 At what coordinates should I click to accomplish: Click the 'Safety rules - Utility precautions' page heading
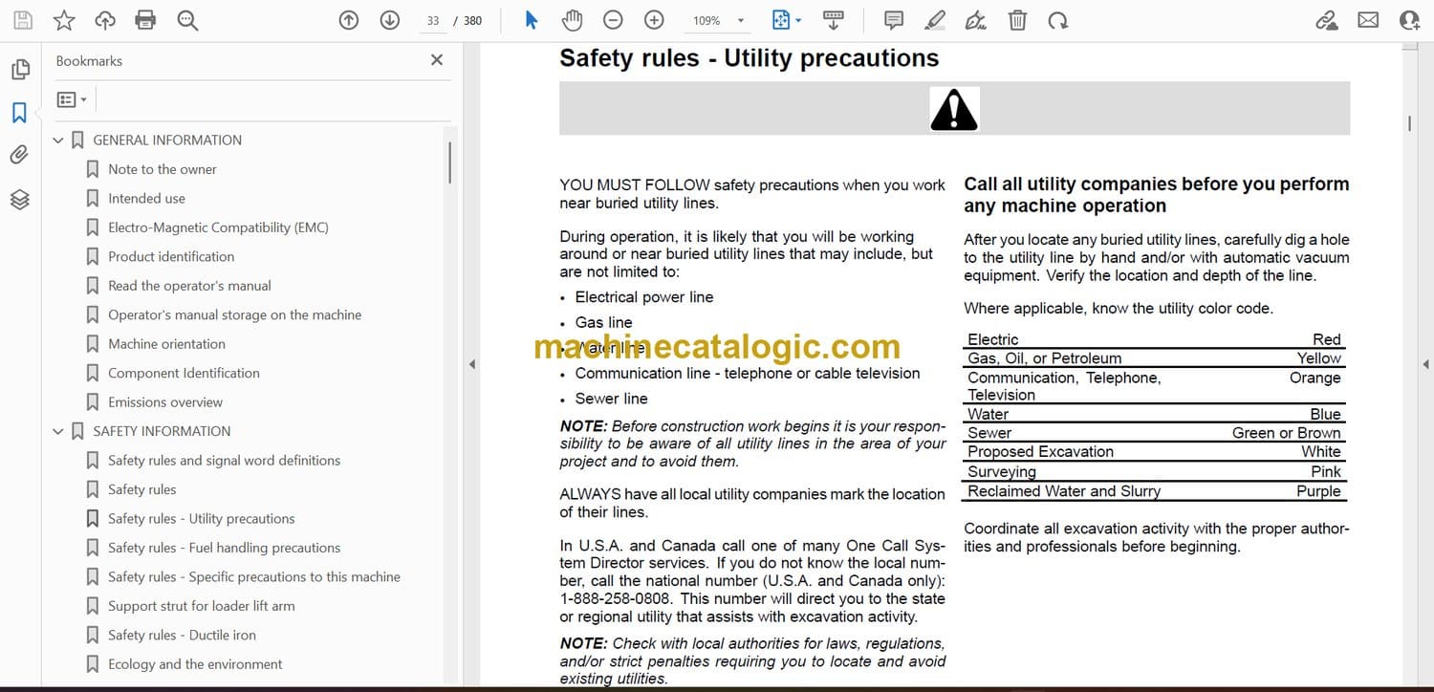click(750, 58)
